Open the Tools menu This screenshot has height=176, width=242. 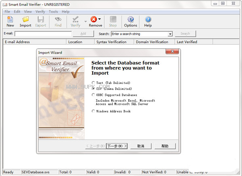[x=54, y=12]
